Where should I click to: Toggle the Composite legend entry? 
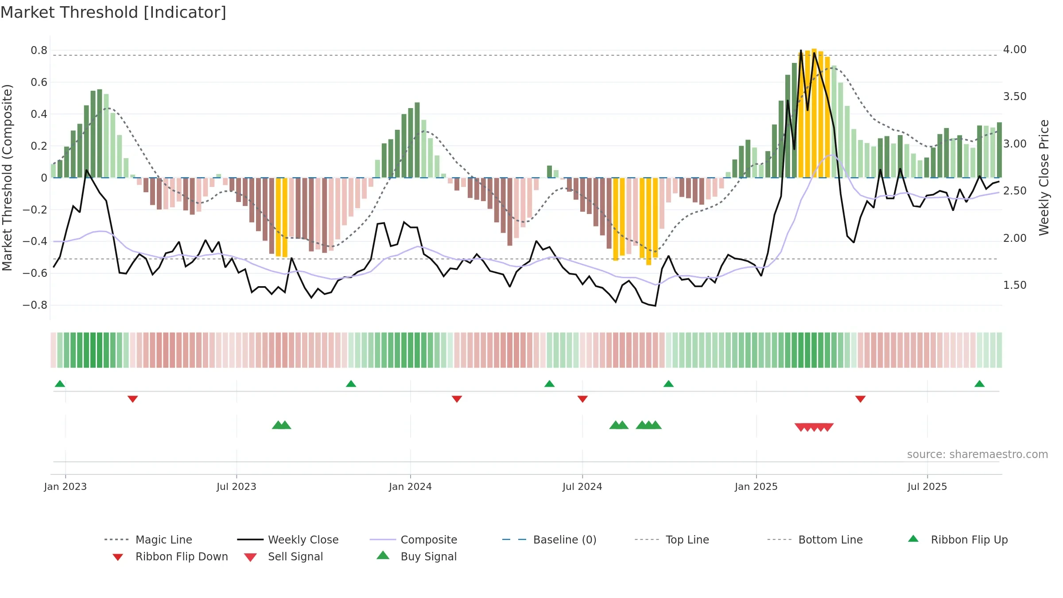coord(413,540)
